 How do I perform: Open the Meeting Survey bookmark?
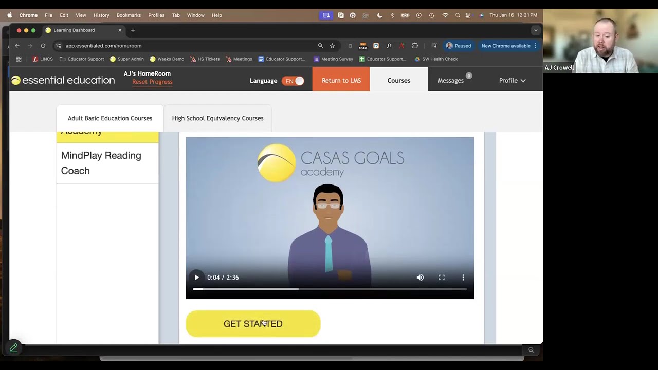(x=333, y=59)
